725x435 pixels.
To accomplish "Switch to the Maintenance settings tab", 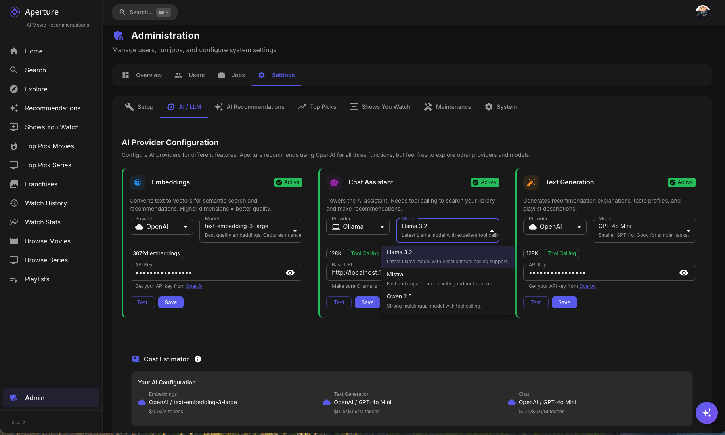I will (x=448, y=107).
